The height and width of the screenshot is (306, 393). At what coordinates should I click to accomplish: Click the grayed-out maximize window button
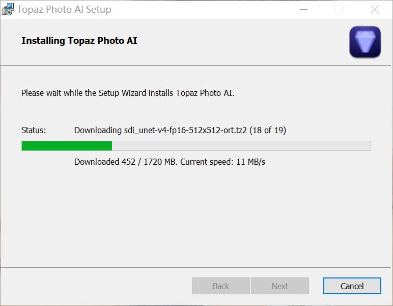click(x=339, y=10)
